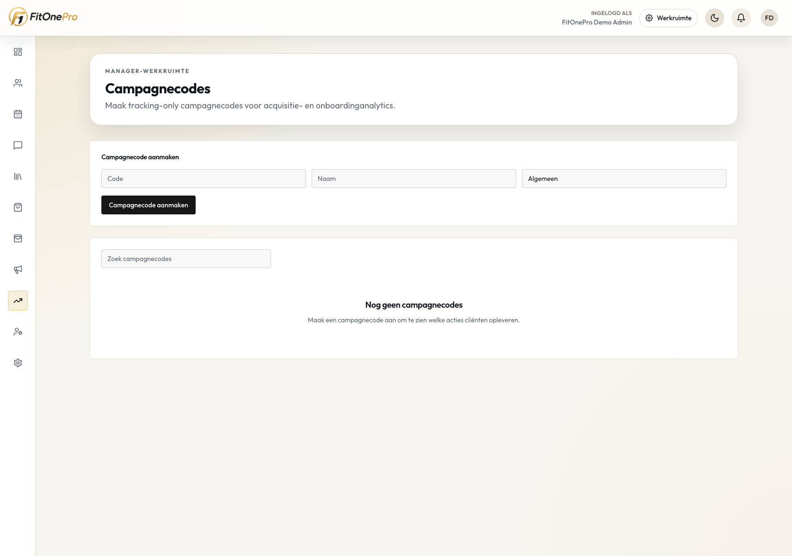Focus the Naam input field

tap(414, 179)
